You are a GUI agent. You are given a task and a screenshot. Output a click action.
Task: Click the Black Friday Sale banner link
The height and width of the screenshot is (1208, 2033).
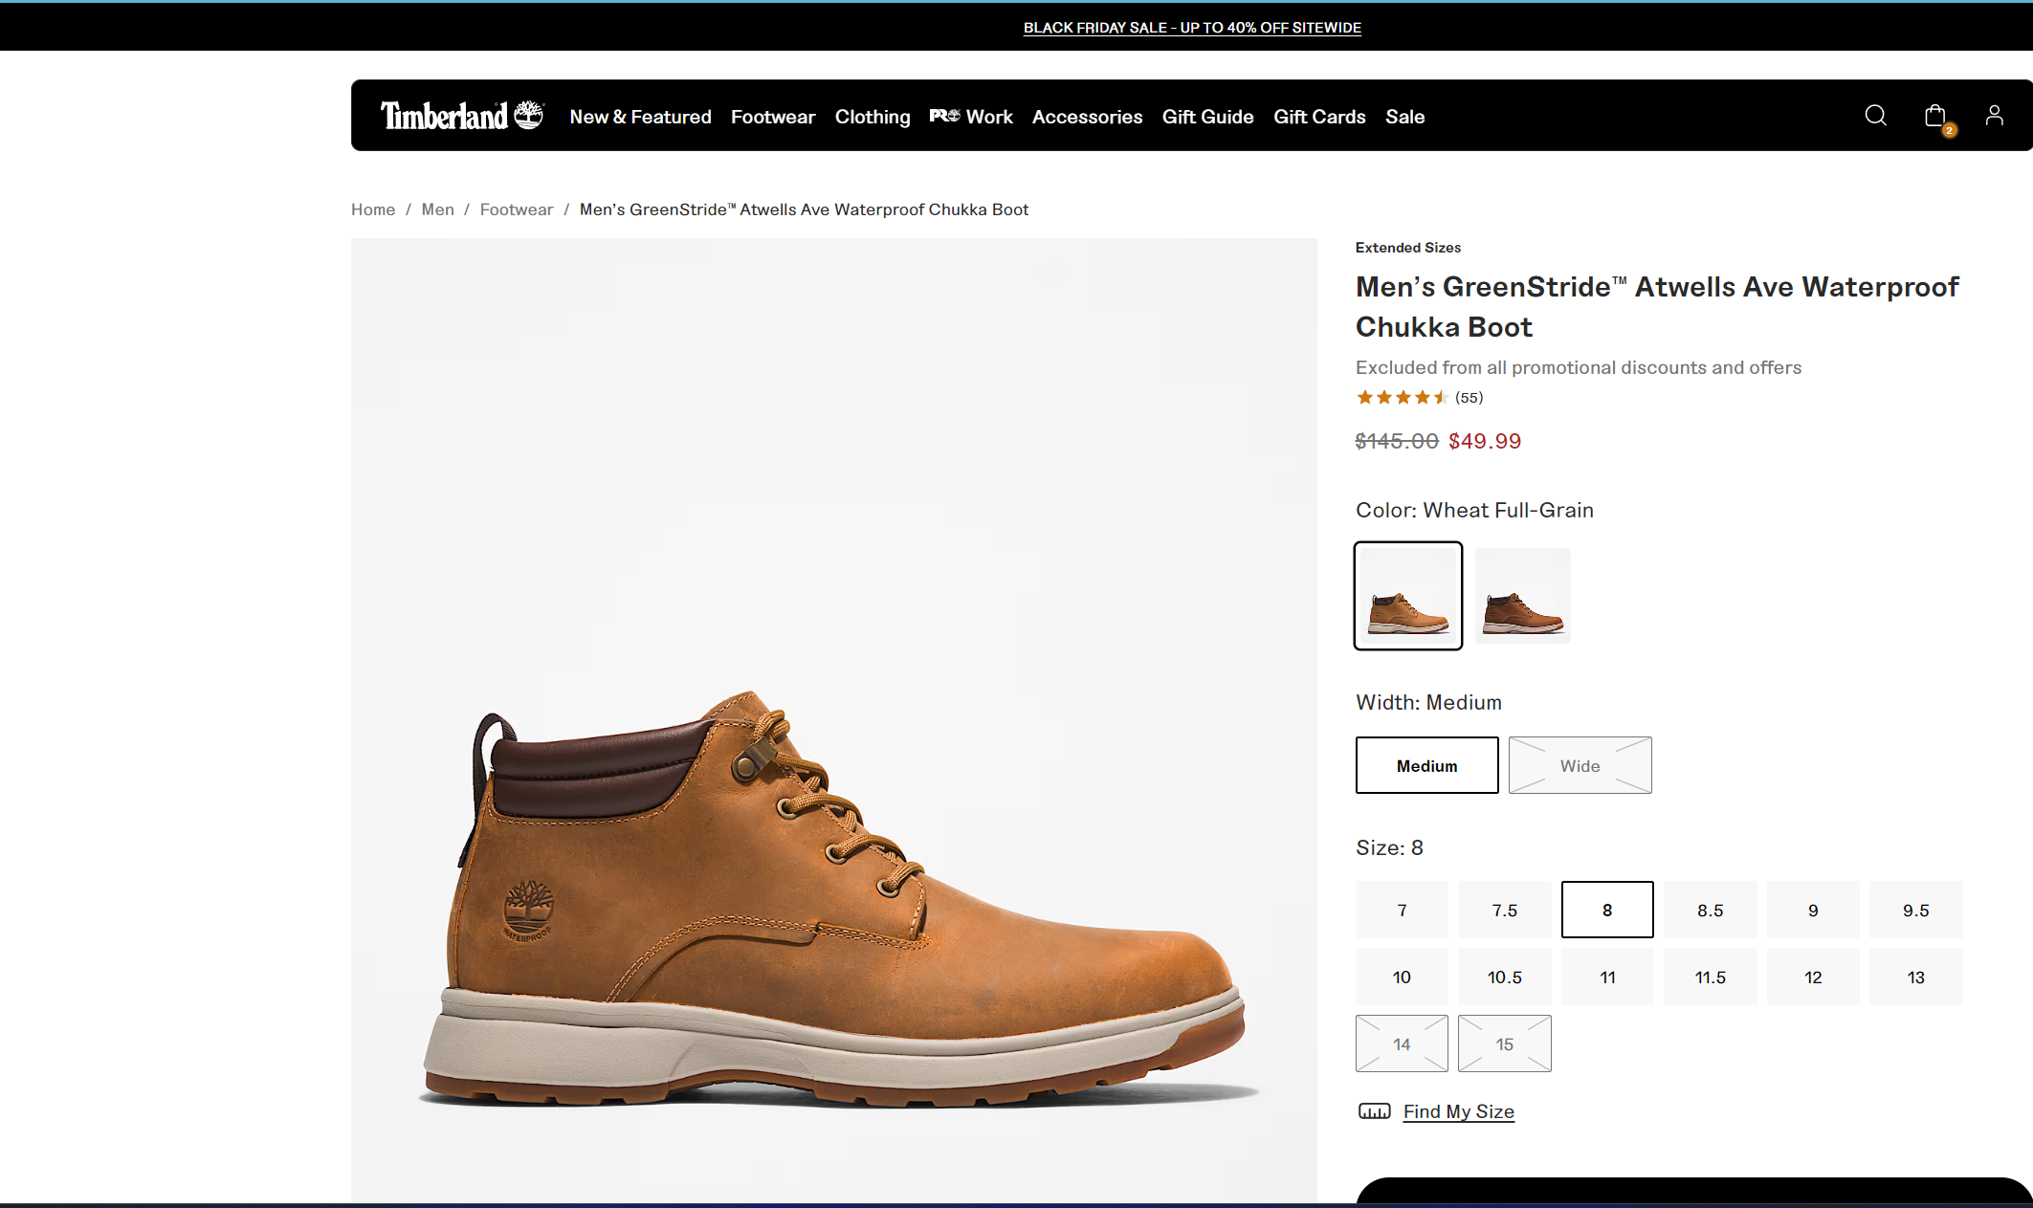coord(1192,28)
